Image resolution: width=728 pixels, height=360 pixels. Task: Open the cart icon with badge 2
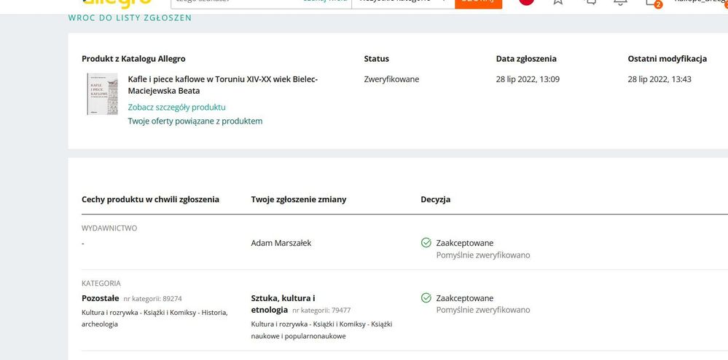(654, 3)
